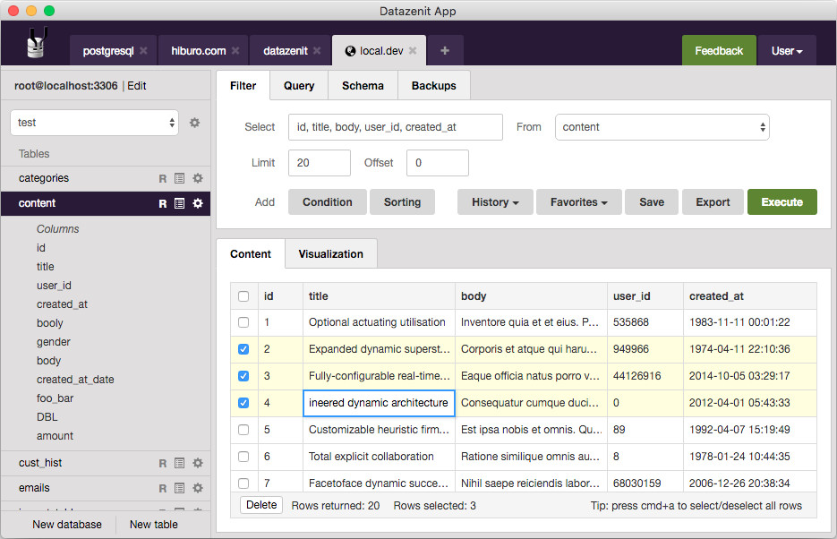Click the title cell being edited in row 4
This screenshot has width=837, height=539.
379,403
